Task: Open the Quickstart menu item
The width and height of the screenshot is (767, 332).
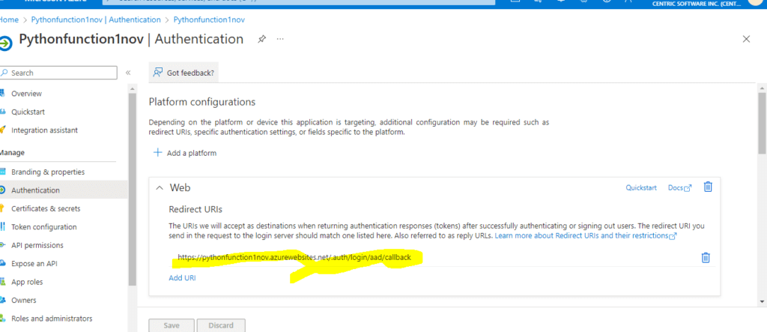Action: [28, 112]
